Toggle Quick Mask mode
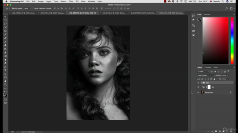This screenshot has height=133, width=238. tap(5, 99)
